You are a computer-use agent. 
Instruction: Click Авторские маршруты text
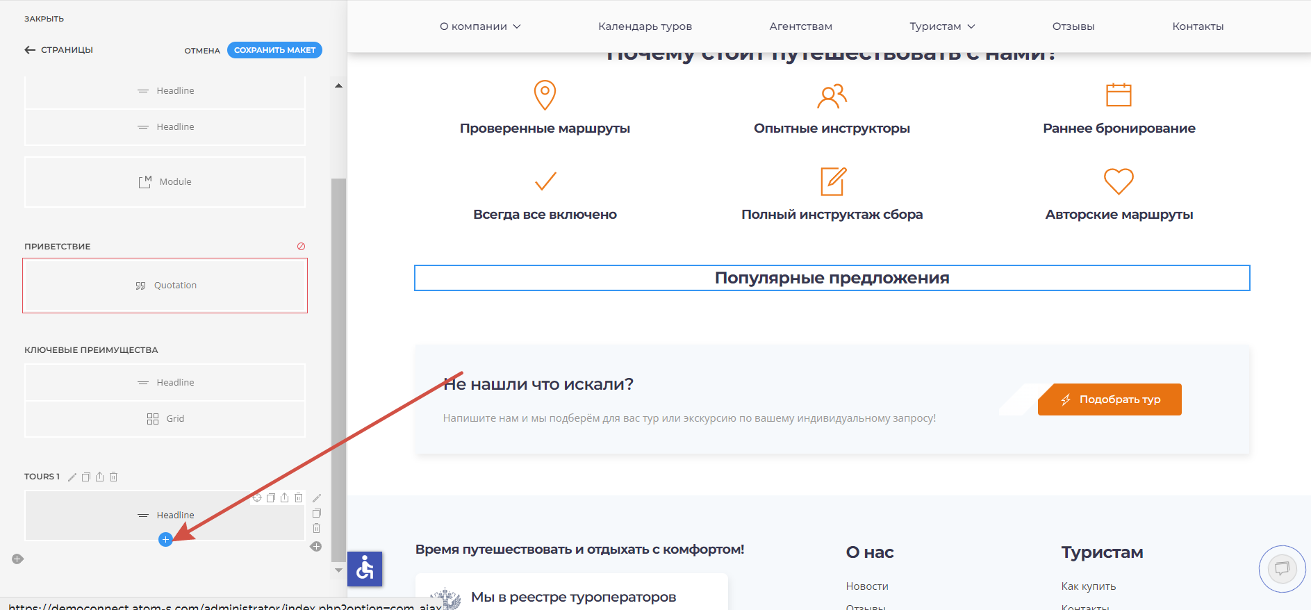click(1119, 215)
